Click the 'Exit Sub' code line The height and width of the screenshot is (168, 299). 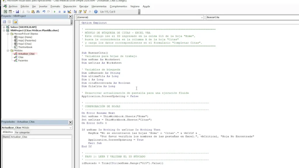(95, 143)
